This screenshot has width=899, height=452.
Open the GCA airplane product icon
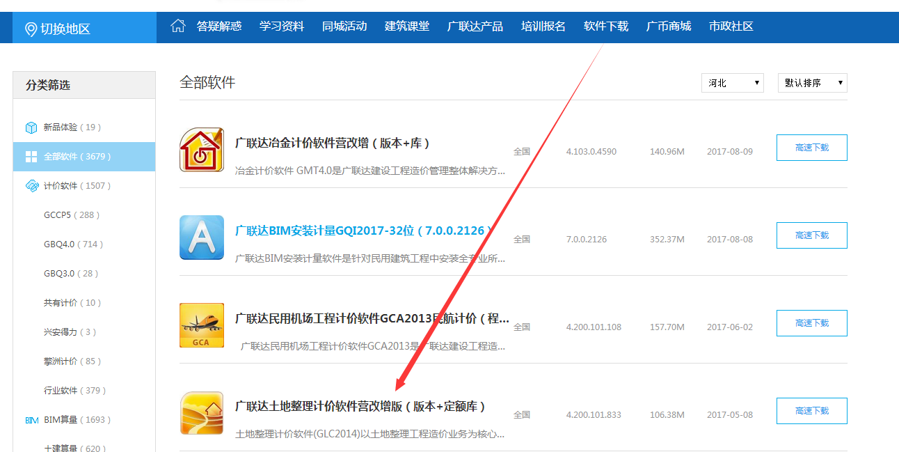(202, 325)
